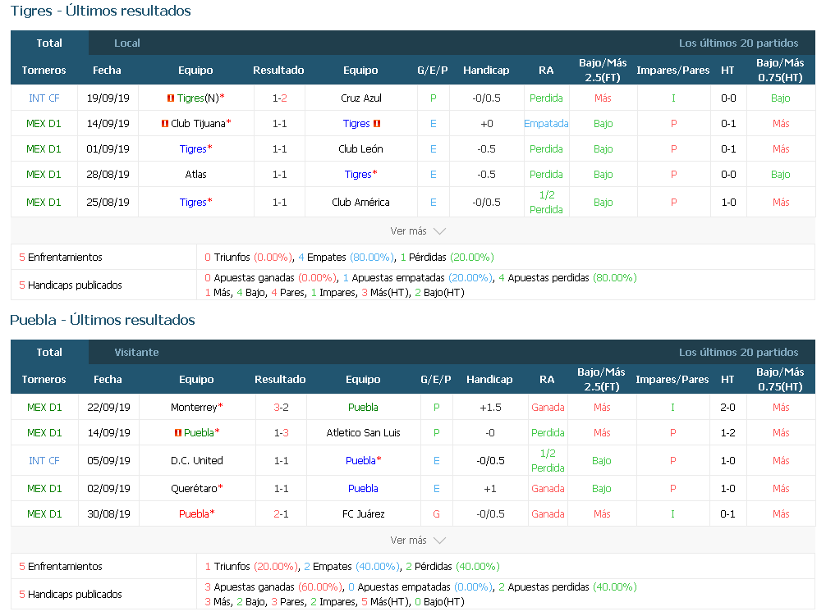The height and width of the screenshot is (616, 826).
Task: Open Tigres team link in 28/08/19 row
Action: pyautogui.click(x=358, y=174)
